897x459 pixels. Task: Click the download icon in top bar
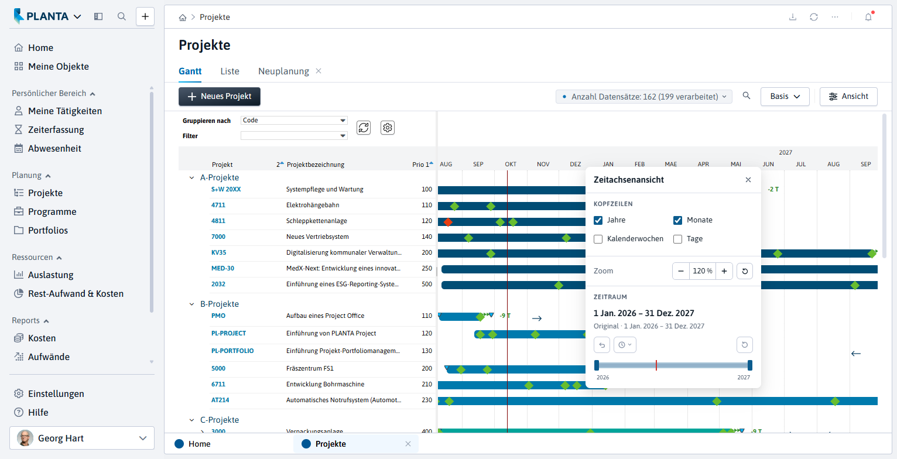coord(793,17)
